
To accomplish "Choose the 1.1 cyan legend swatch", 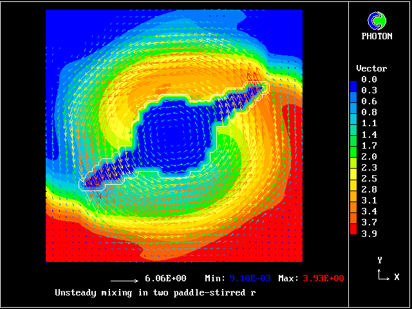I will click(353, 123).
